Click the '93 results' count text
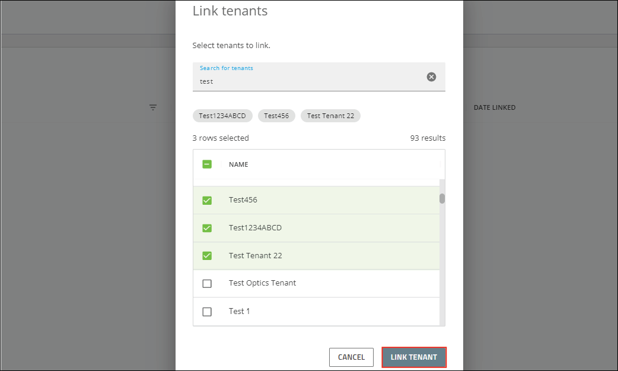Image resolution: width=618 pixels, height=371 pixels. (x=428, y=138)
